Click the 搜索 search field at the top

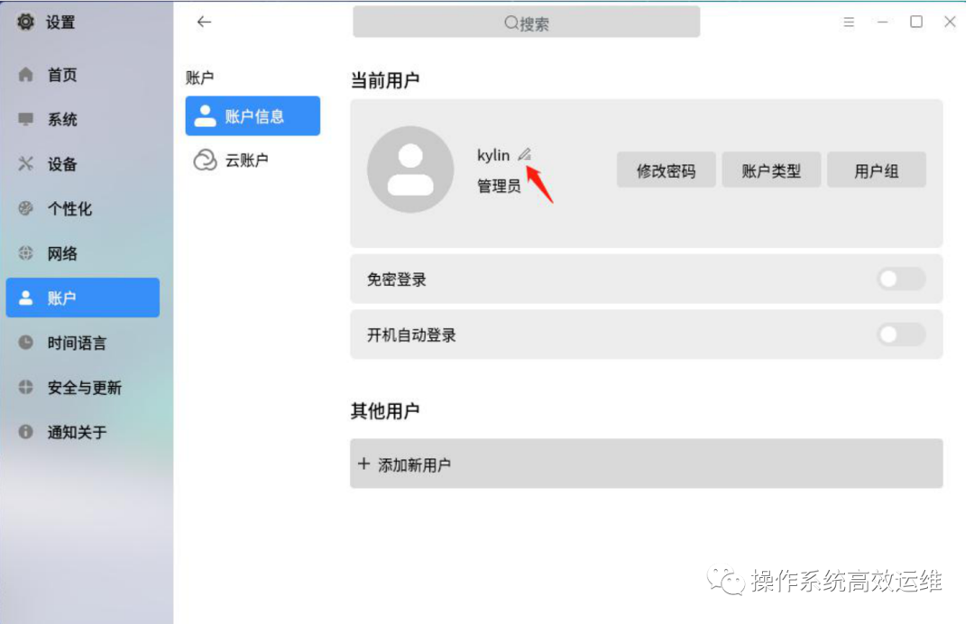526,22
